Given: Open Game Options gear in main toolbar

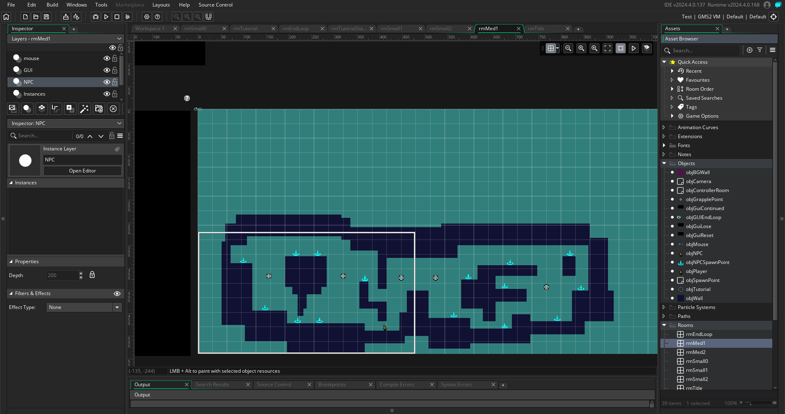Looking at the screenshot, I should 147,17.
